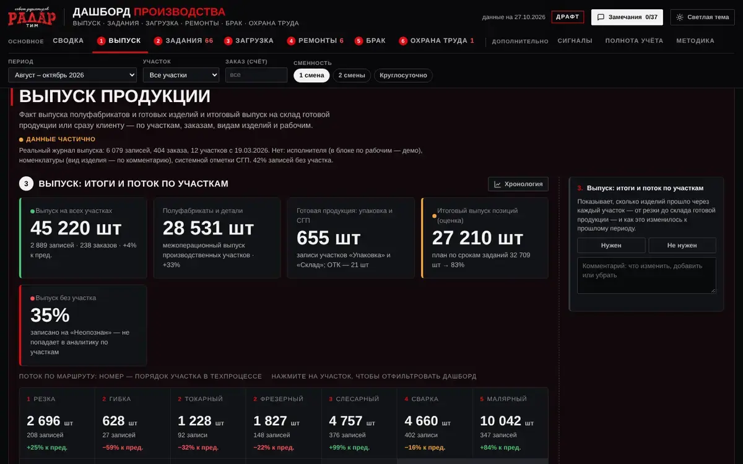Select the Выпуск tab
743x464 pixels.
(119, 41)
